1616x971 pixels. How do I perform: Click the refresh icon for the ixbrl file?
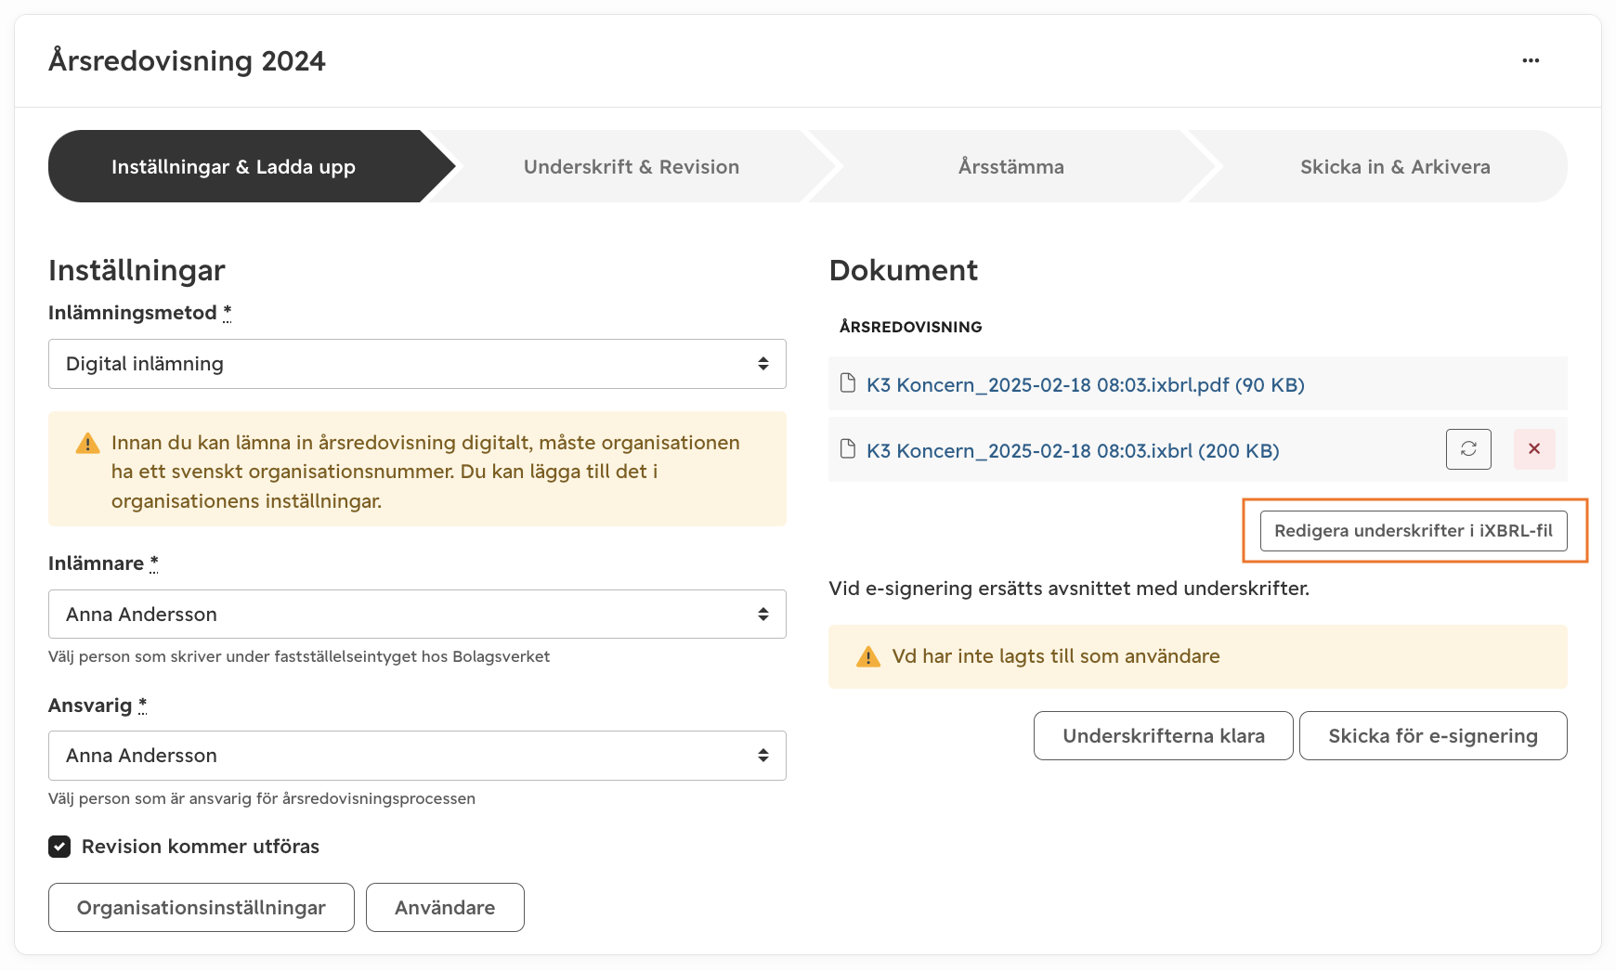coord(1468,449)
